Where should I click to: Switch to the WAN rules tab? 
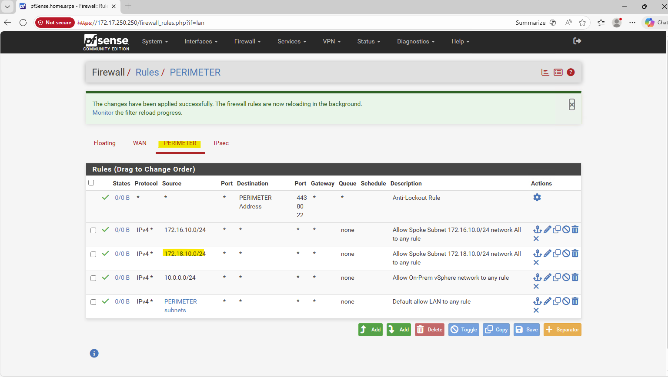pos(140,143)
